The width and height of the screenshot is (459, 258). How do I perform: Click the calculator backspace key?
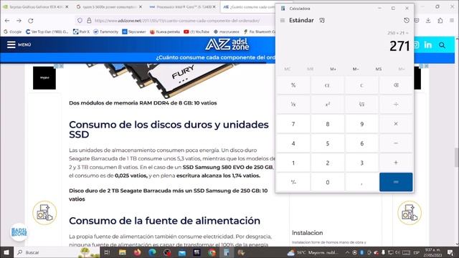396,85
